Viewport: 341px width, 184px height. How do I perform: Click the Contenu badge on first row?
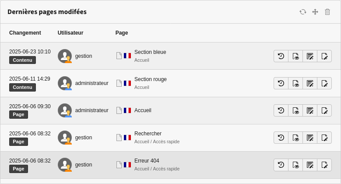coord(22,60)
